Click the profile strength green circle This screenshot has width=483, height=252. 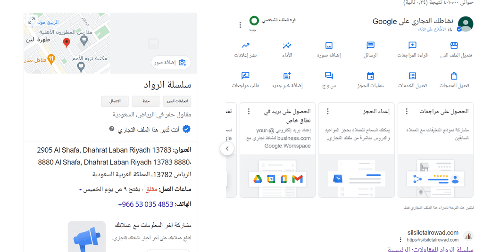(x=254, y=21)
